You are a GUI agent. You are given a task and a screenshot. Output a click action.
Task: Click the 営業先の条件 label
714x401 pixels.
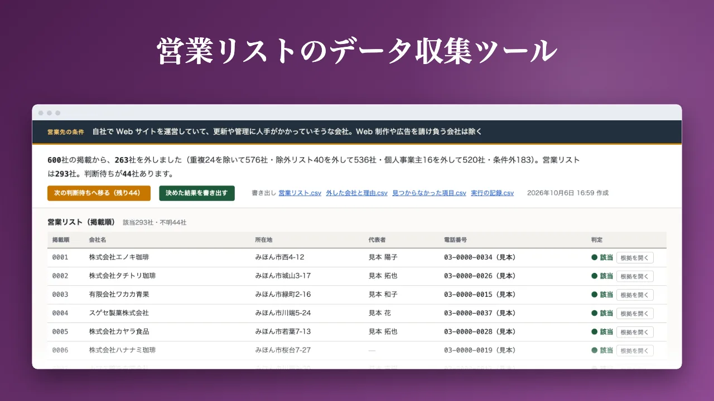coord(66,132)
